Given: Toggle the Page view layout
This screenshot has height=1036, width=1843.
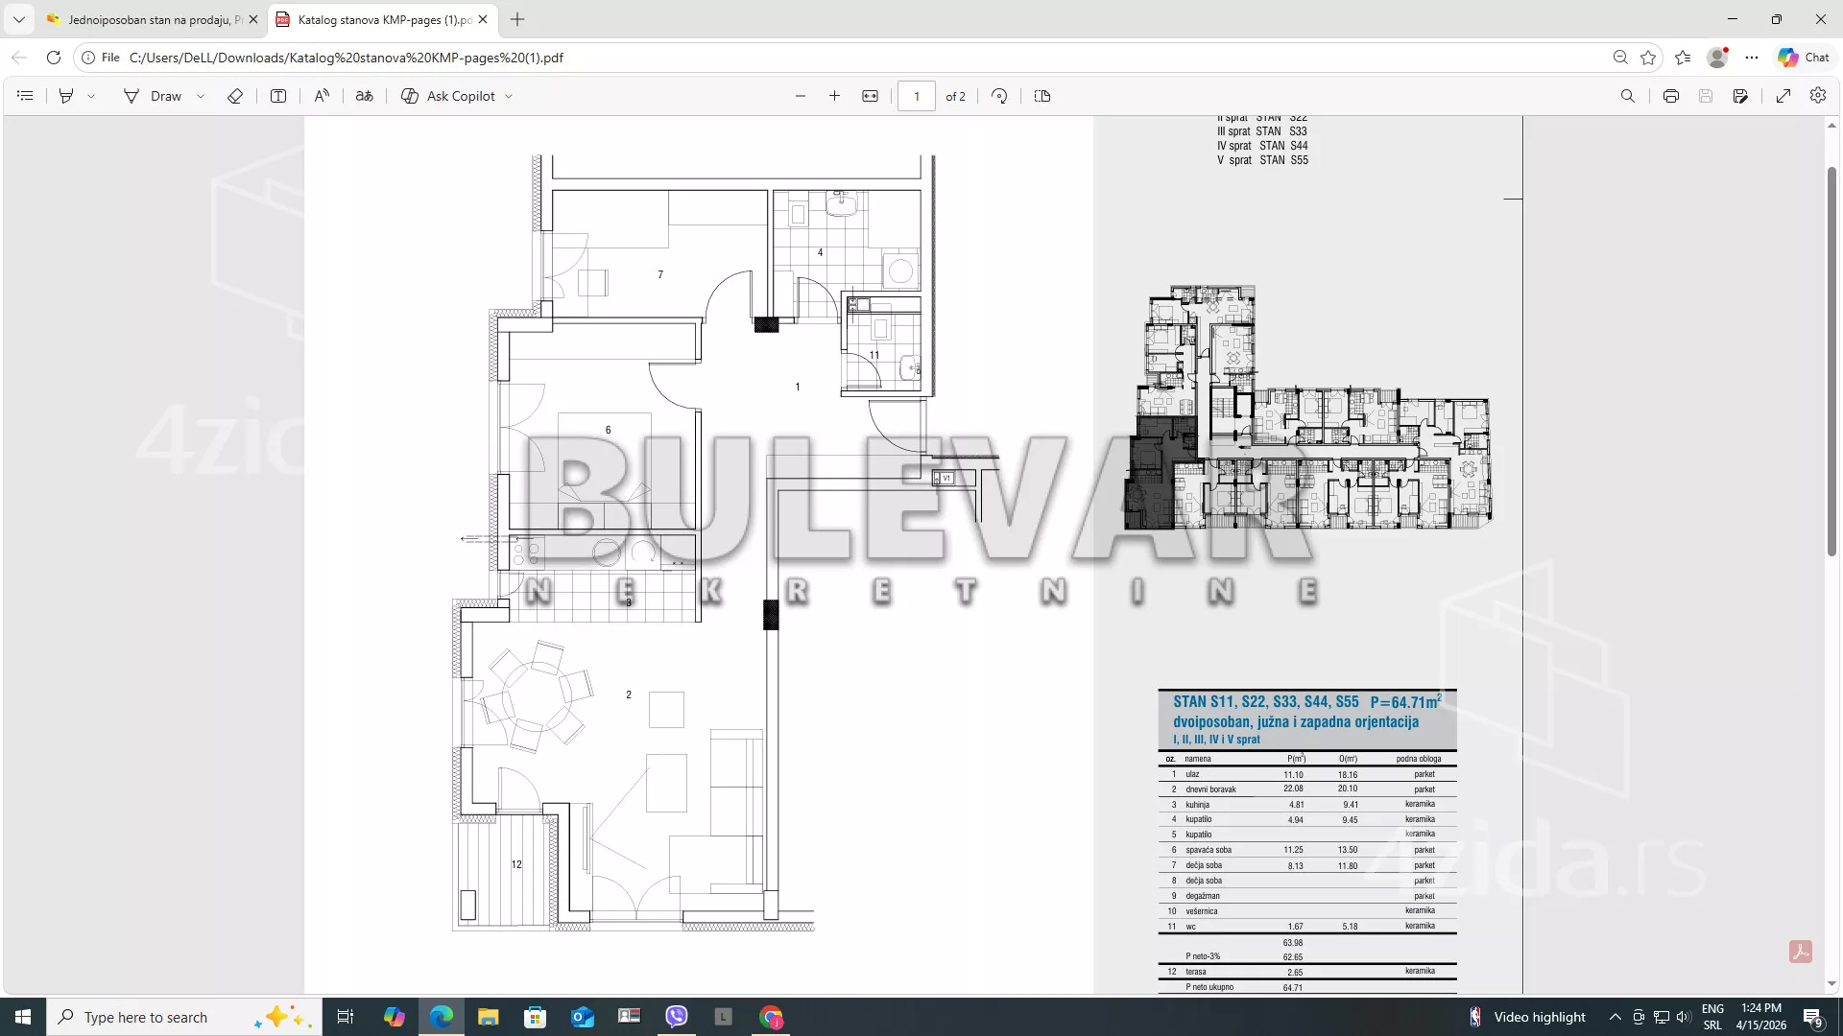Looking at the screenshot, I should click(x=1042, y=96).
